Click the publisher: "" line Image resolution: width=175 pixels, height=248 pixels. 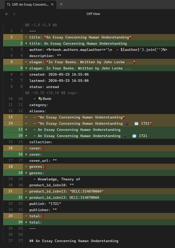(x=43, y=210)
